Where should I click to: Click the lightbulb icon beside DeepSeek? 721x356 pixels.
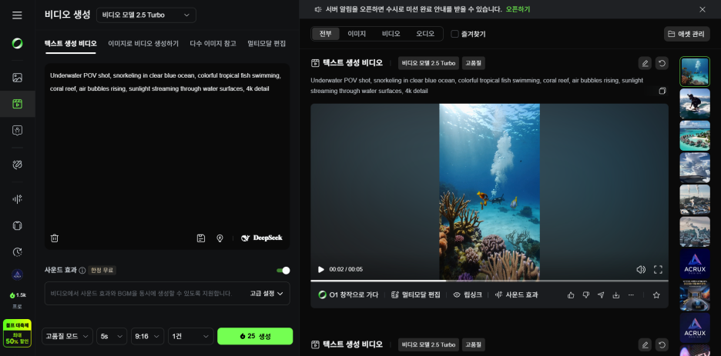click(220, 238)
